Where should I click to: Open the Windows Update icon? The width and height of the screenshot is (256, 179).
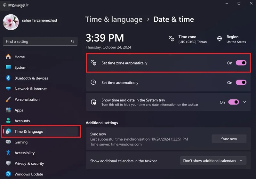pos(8,174)
